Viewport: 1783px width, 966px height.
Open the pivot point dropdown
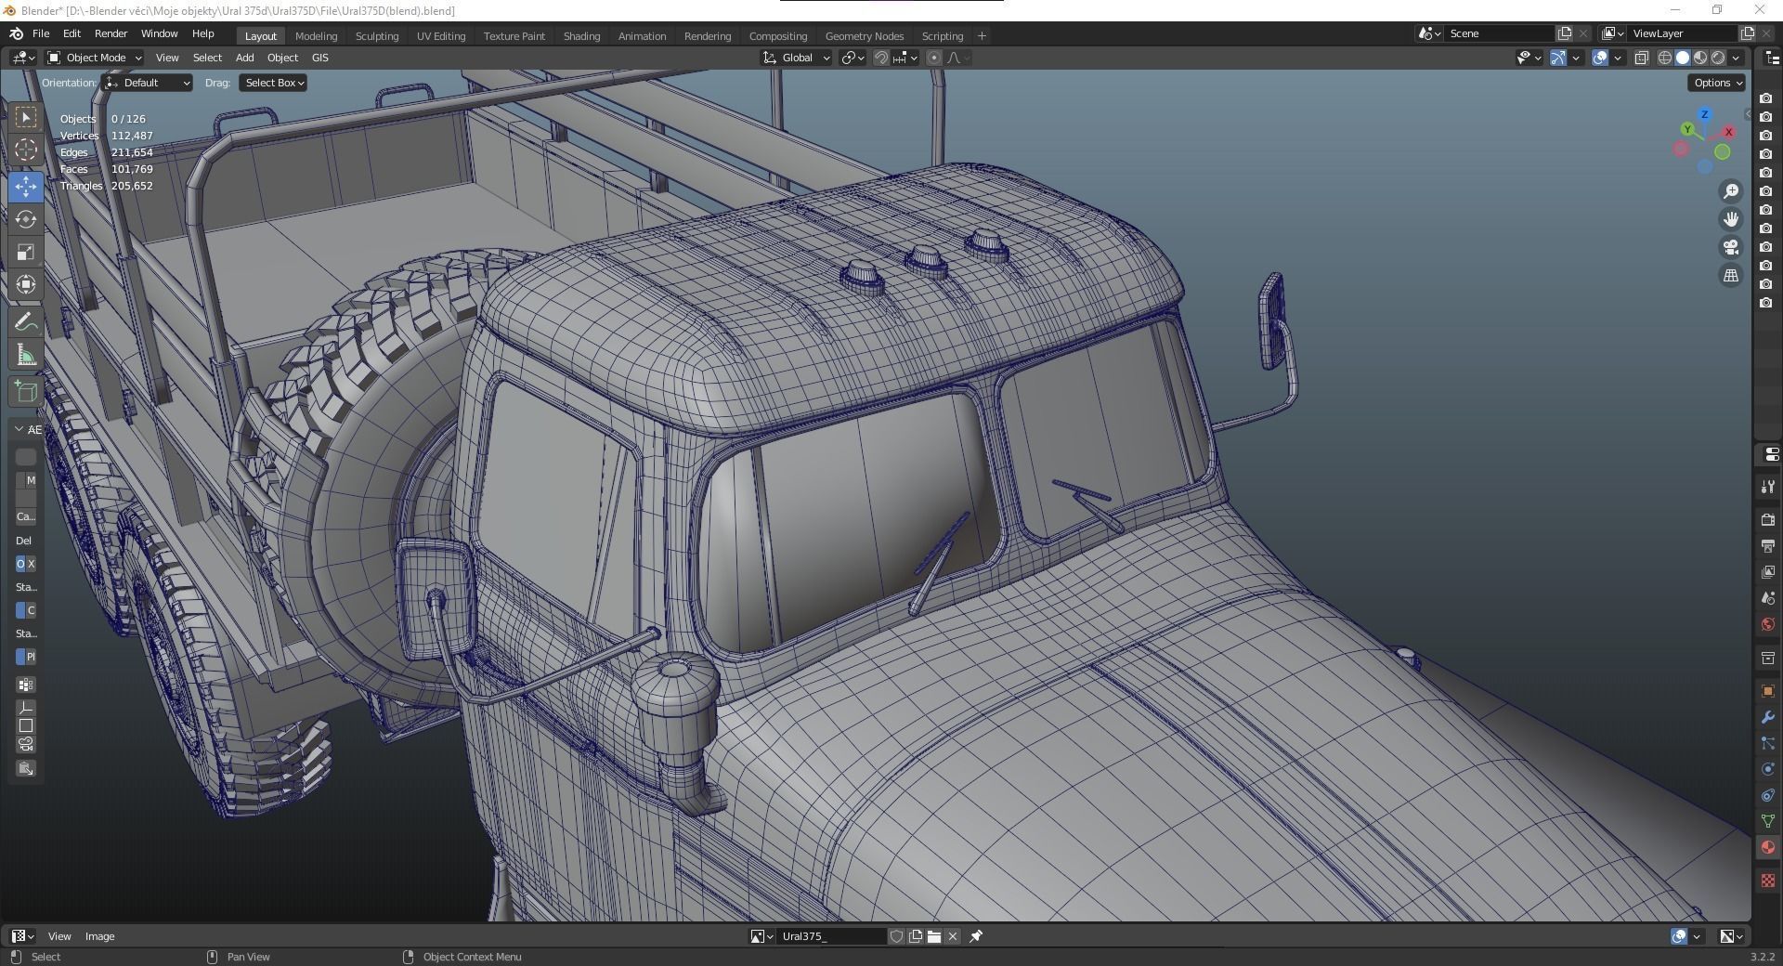pyautogui.click(x=852, y=58)
